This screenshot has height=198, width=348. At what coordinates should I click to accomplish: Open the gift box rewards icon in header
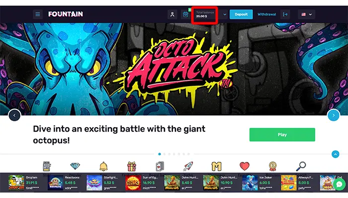point(185,14)
